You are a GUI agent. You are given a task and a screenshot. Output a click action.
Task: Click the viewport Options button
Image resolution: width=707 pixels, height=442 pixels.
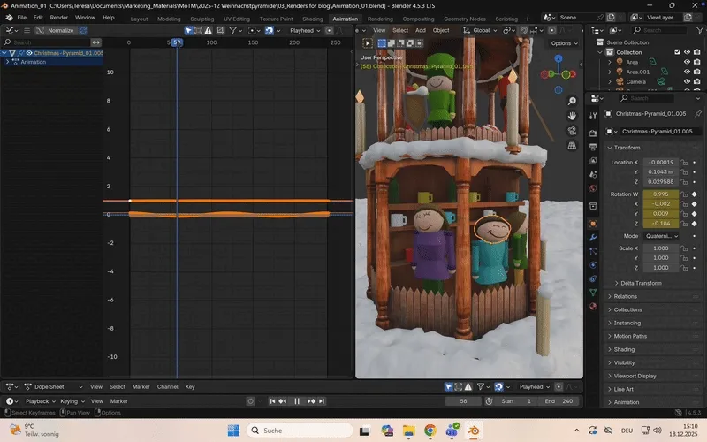pyautogui.click(x=562, y=42)
